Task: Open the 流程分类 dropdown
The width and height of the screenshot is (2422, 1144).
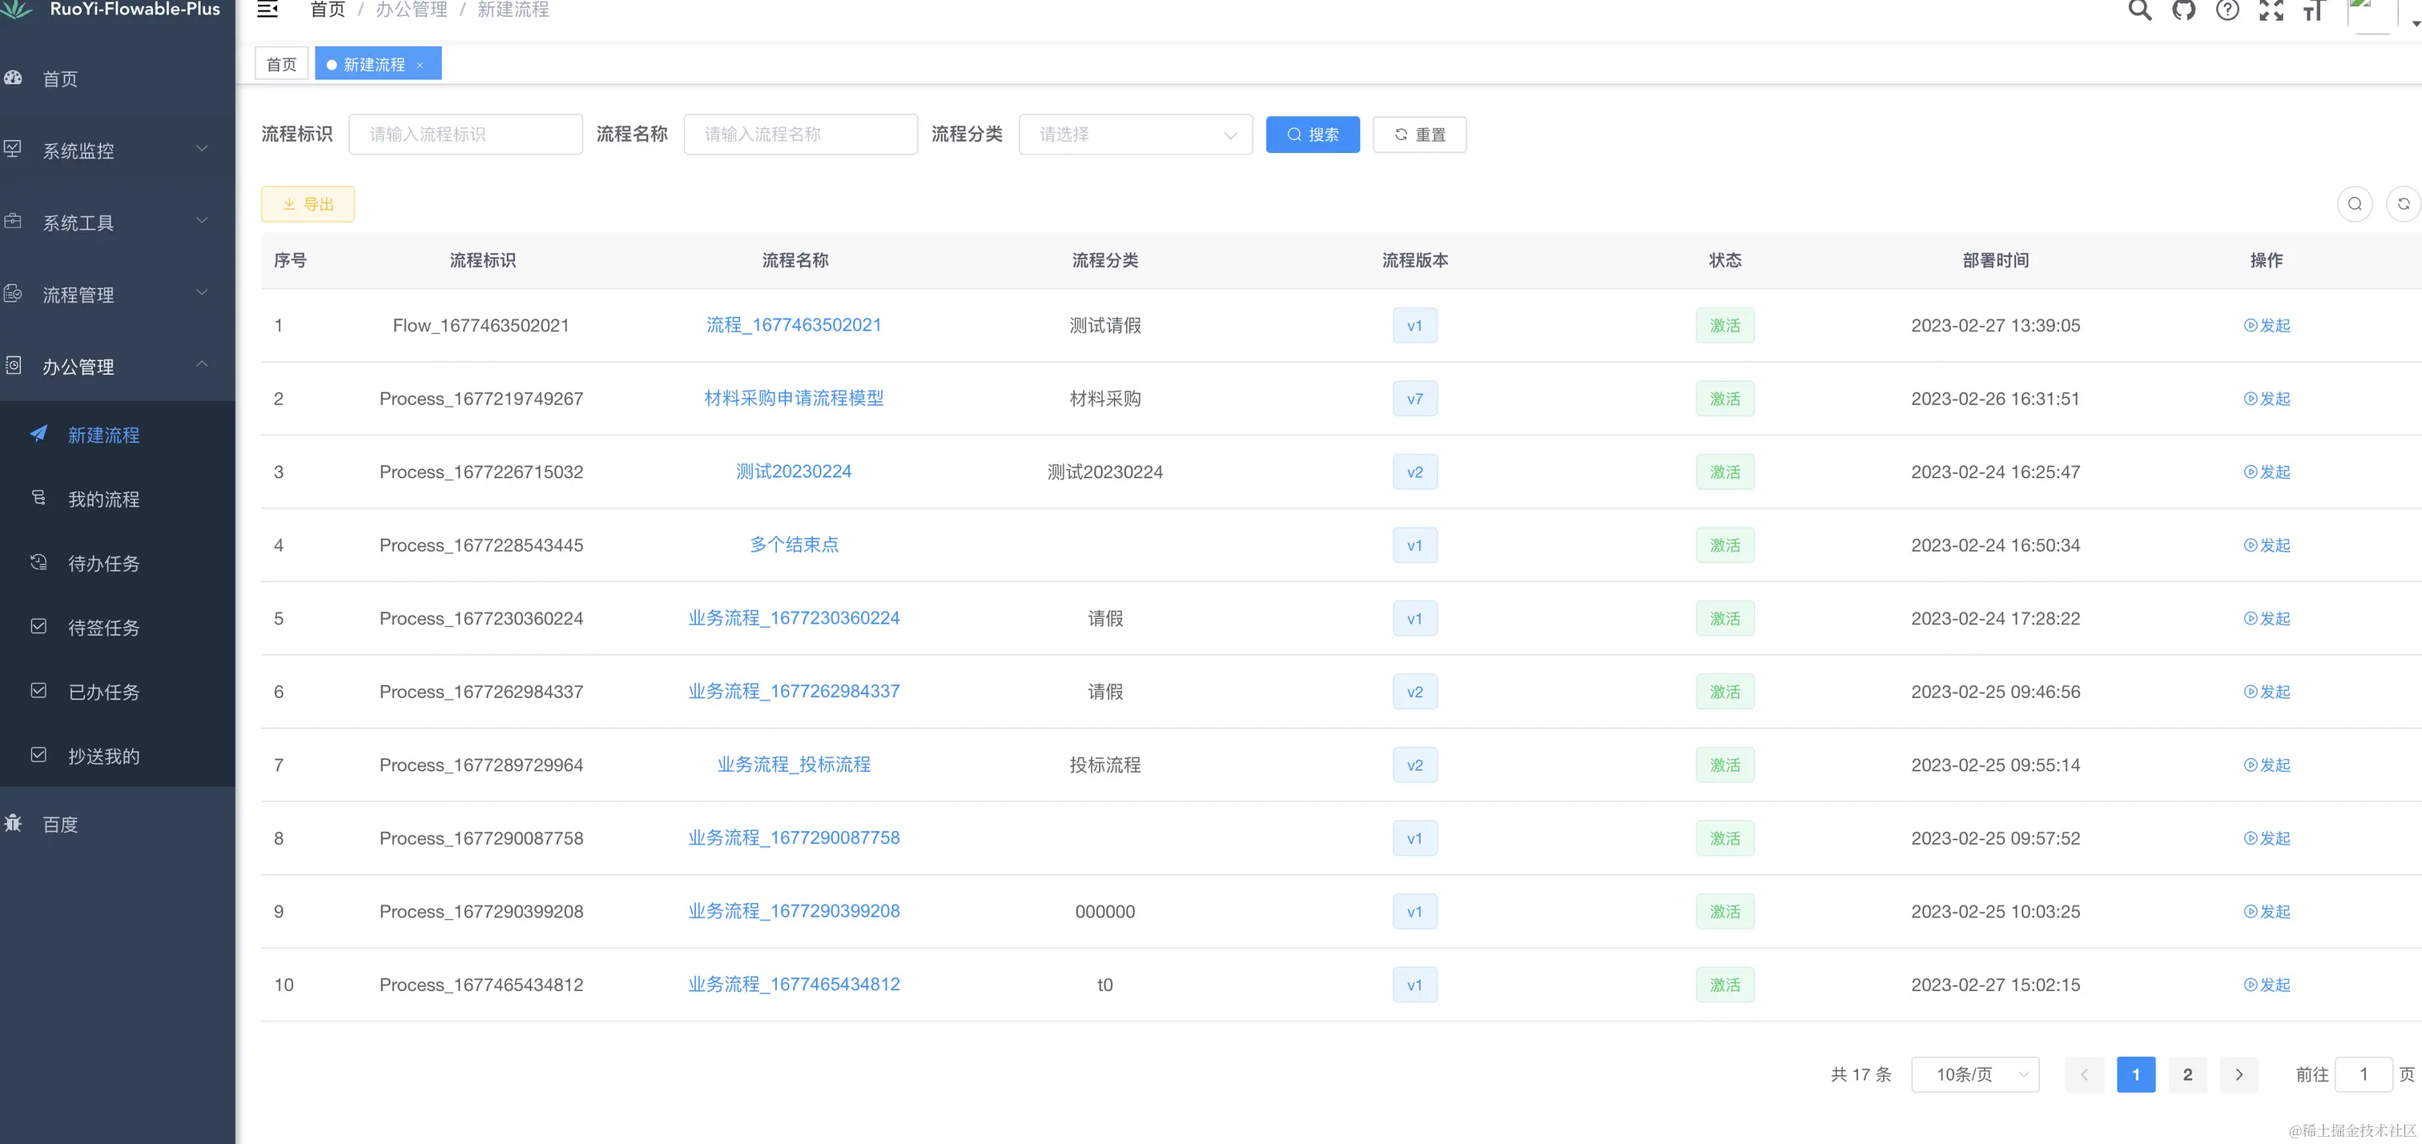Action: [1135, 134]
